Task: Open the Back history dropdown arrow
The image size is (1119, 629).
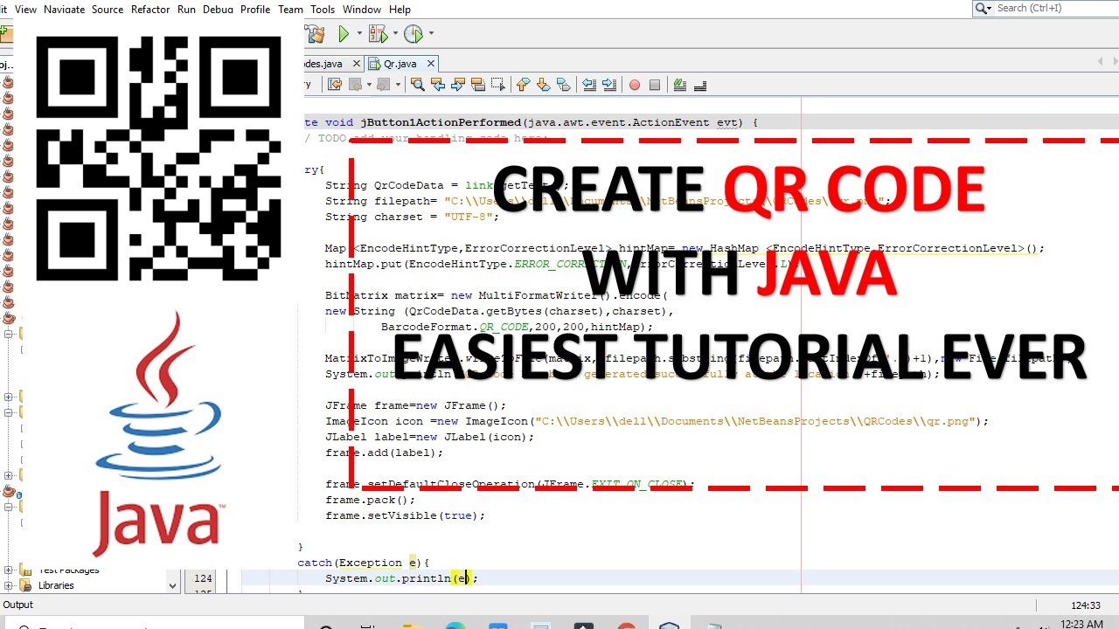Action: 367,85
